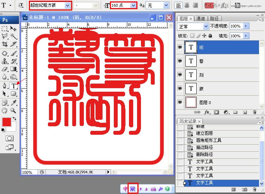This screenshot has width=265, height=194.
Task: Click the center text alignment icon
Action: 187,5
